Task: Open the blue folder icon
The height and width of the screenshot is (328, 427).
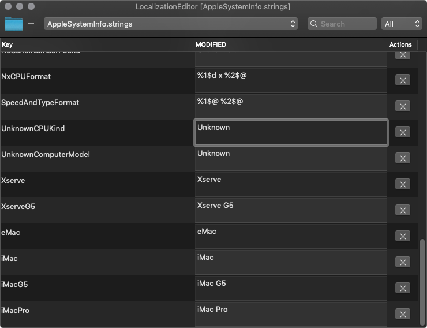Action: [x=14, y=24]
